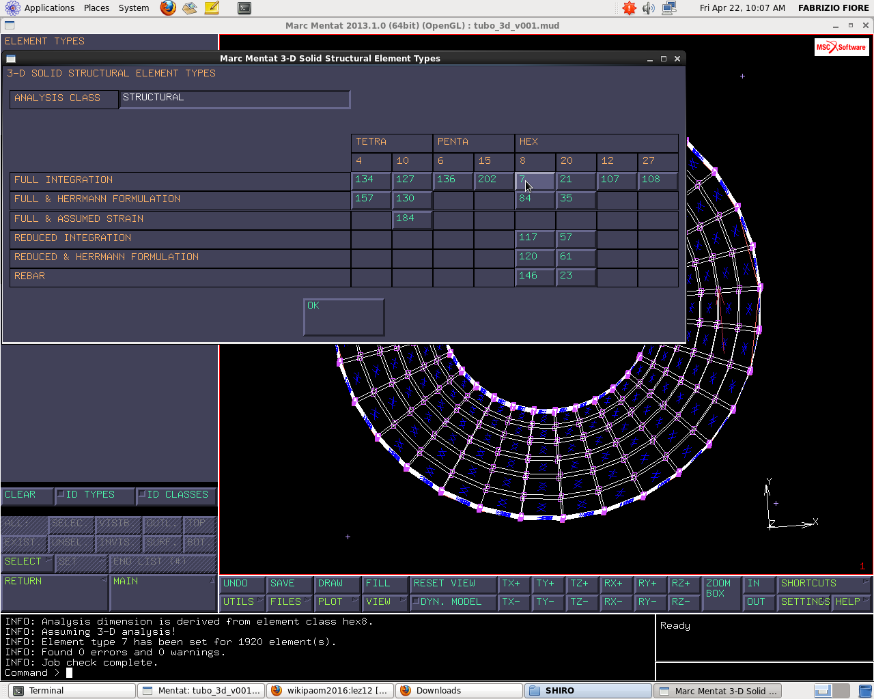Open the Applications menu

click(49, 8)
